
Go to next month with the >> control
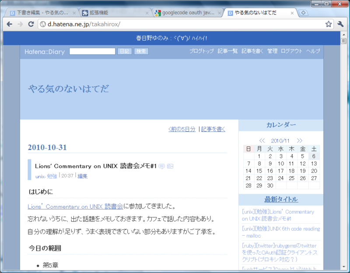point(300,140)
